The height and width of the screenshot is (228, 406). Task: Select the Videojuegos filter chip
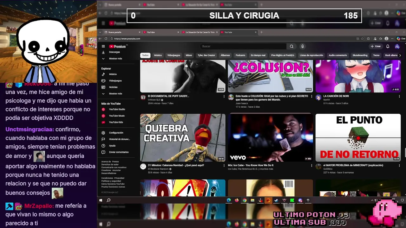(174, 55)
